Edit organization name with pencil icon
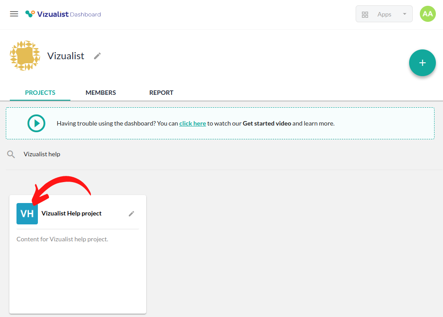This screenshot has height=317, width=443. pos(97,56)
